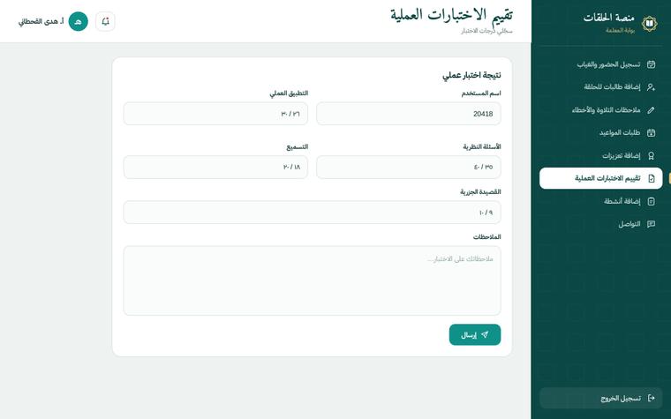The image size is (671, 419).
Task: Click label التطبيق العملي
Action: tap(289, 94)
